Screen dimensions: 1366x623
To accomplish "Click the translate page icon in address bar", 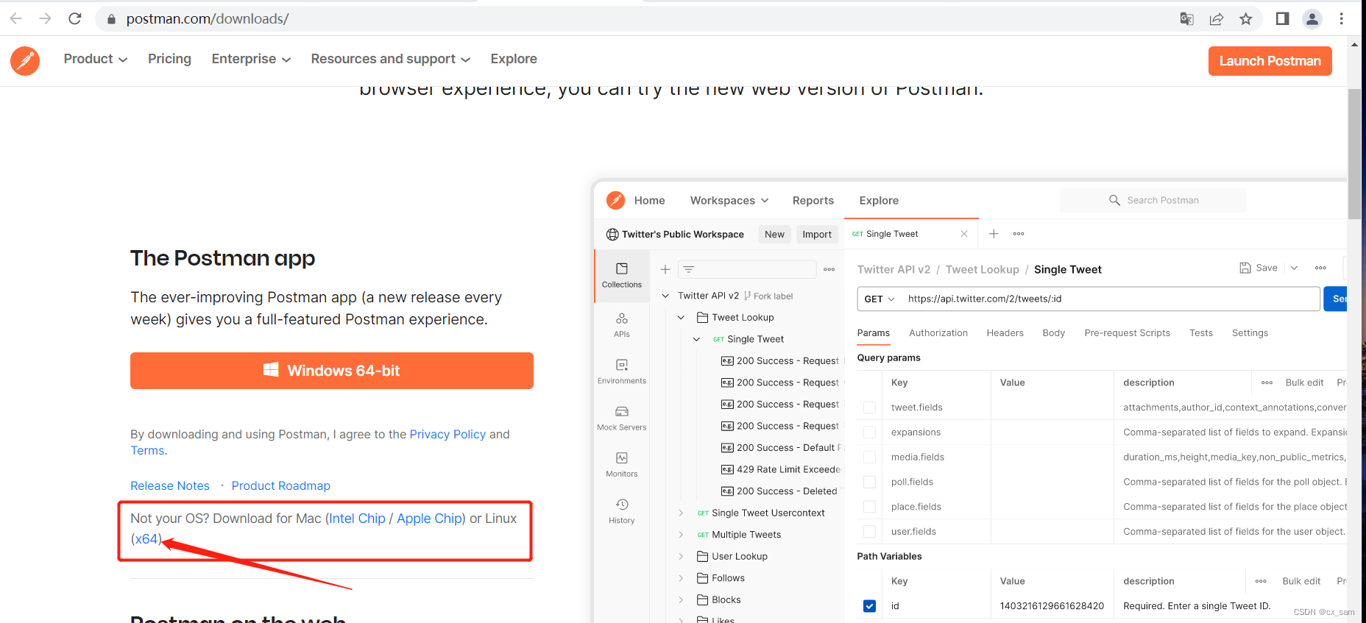I will 1186,19.
